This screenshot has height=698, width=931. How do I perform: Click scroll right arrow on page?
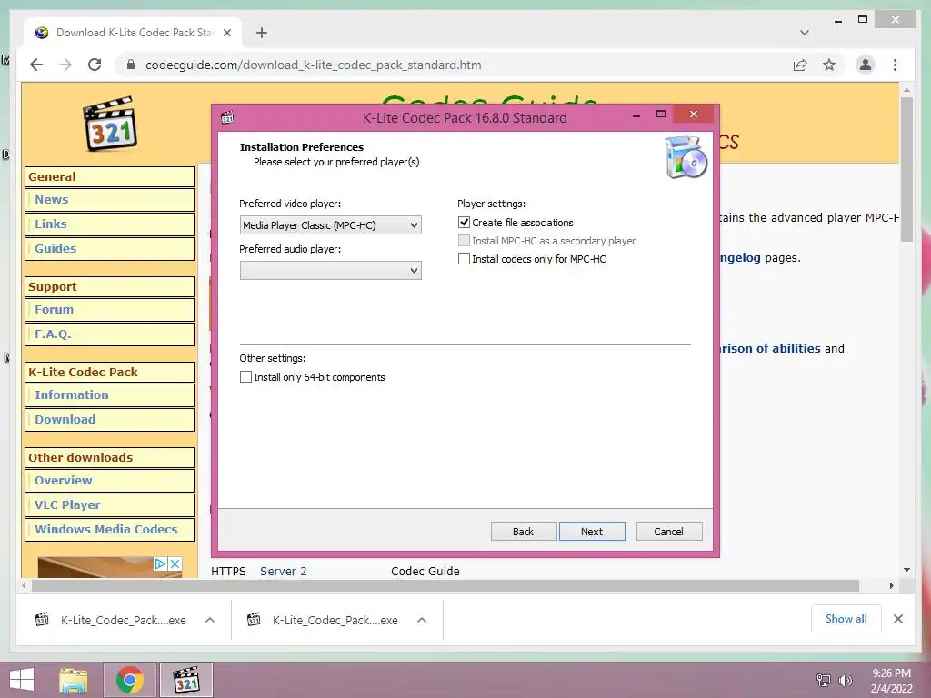tap(891, 586)
